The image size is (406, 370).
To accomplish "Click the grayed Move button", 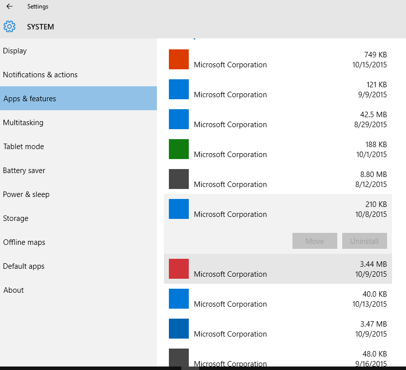I will tap(315, 241).
